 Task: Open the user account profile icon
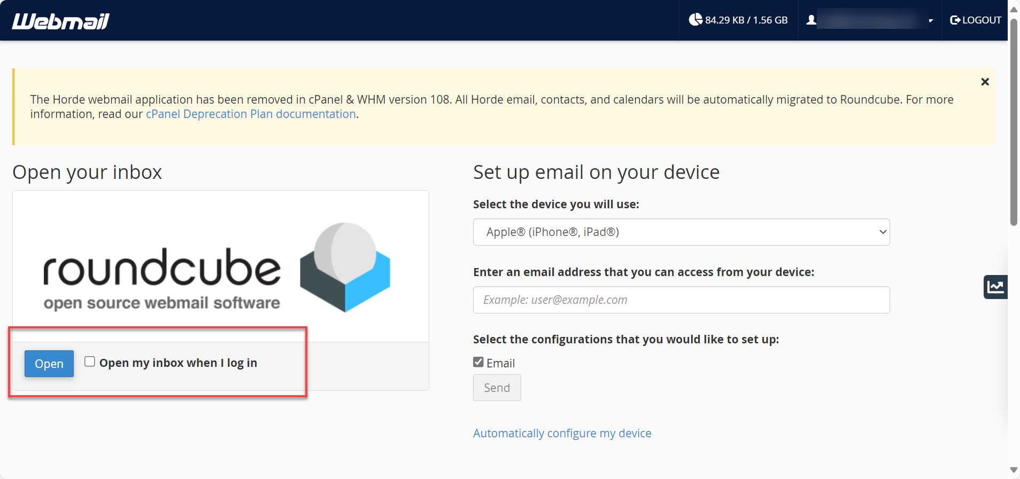click(x=812, y=20)
